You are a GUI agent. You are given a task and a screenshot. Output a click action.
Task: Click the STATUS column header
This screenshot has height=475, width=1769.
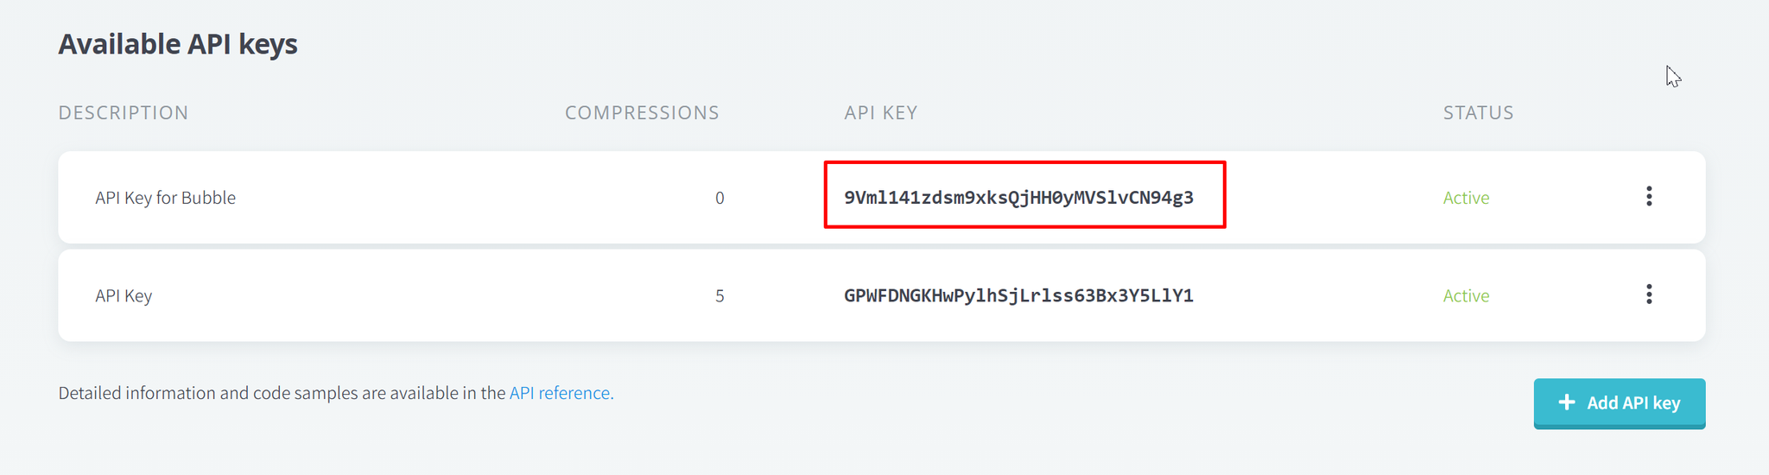coord(1478,112)
